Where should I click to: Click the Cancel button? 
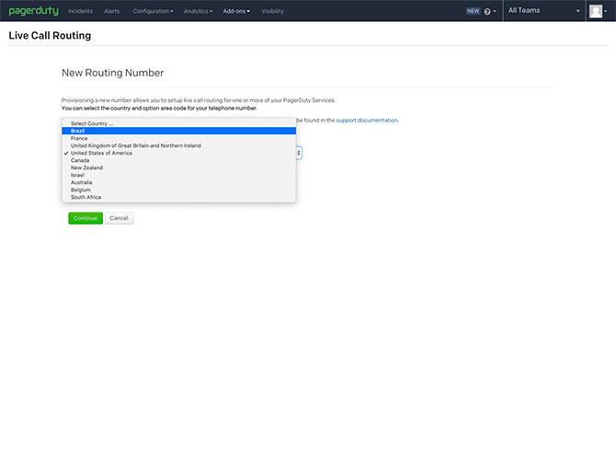point(119,218)
